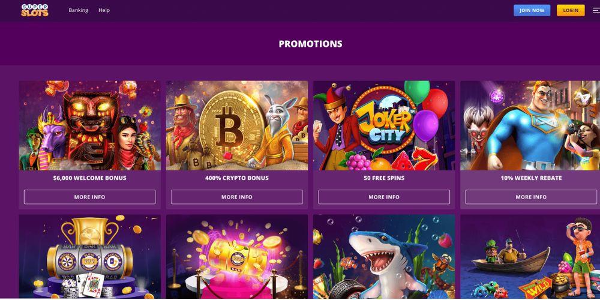
Task: Select the pink glowing slot reel image
Action: point(237,256)
